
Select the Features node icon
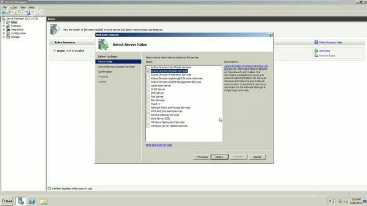pos(8,26)
